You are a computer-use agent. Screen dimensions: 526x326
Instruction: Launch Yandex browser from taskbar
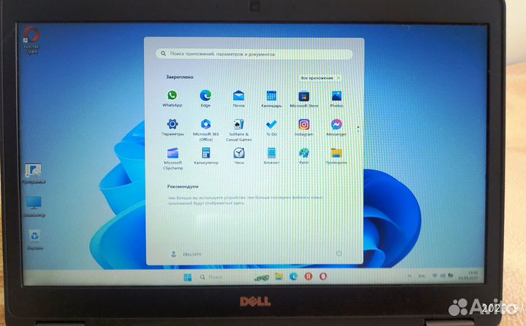pyautogui.click(x=308, y=276)
